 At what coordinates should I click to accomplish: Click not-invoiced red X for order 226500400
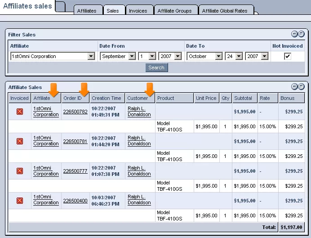pos(20,201)
